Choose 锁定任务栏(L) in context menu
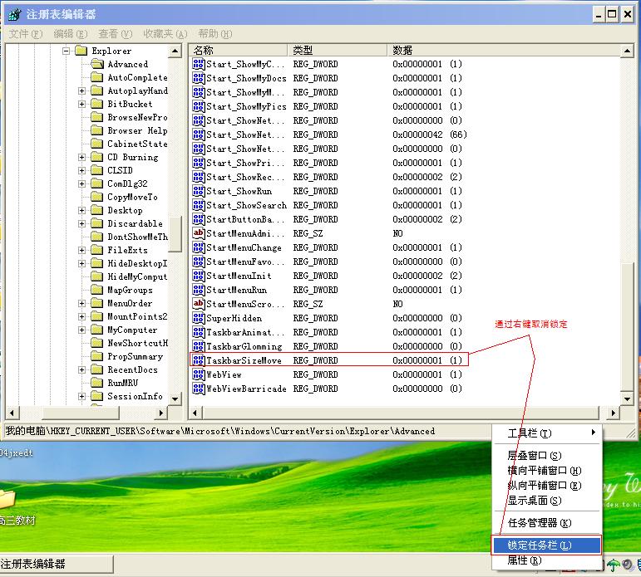 [x=546, y=545]
